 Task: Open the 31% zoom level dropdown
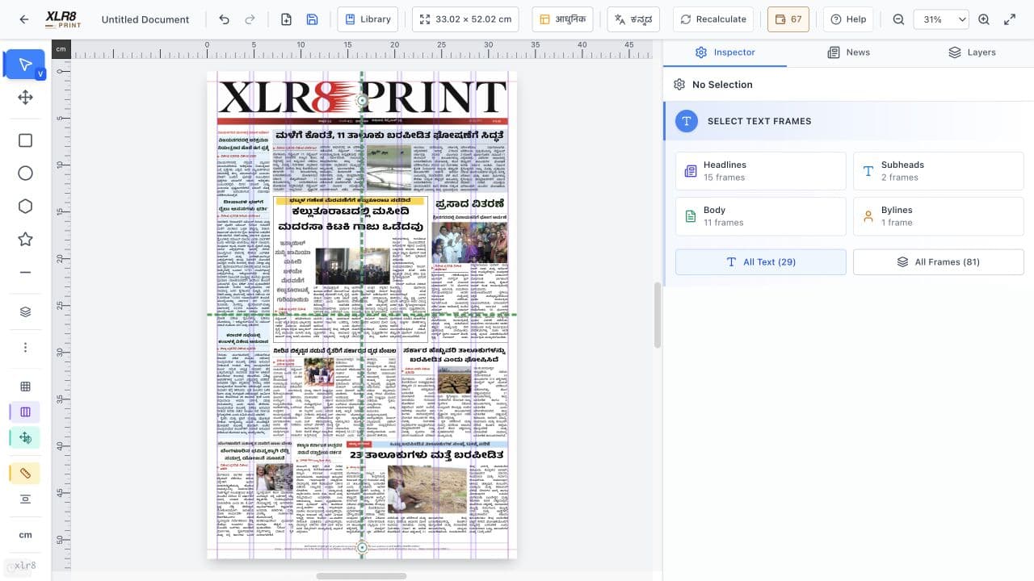(x=941, y=19)
